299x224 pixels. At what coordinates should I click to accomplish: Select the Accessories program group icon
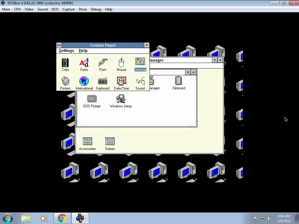[x=87, y=144]
